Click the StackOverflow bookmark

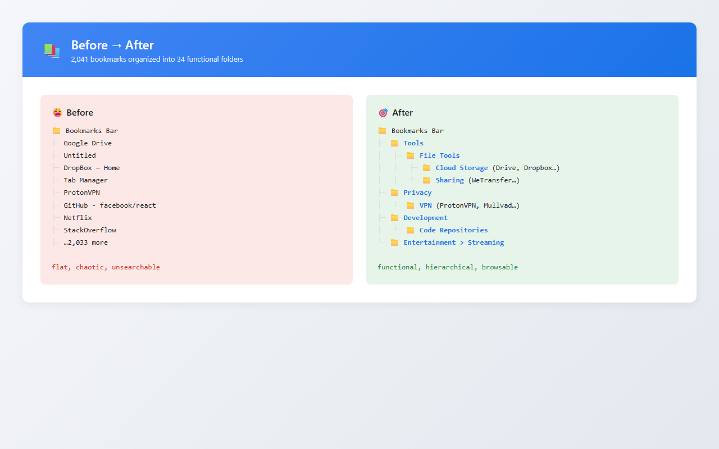click(90, 230)
